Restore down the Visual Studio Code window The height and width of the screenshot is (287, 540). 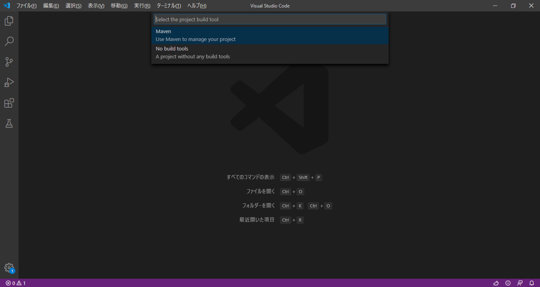click(x=513, y=6)
